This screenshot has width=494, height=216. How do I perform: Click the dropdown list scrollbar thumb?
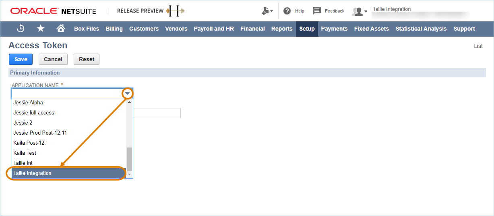[129, 158]
